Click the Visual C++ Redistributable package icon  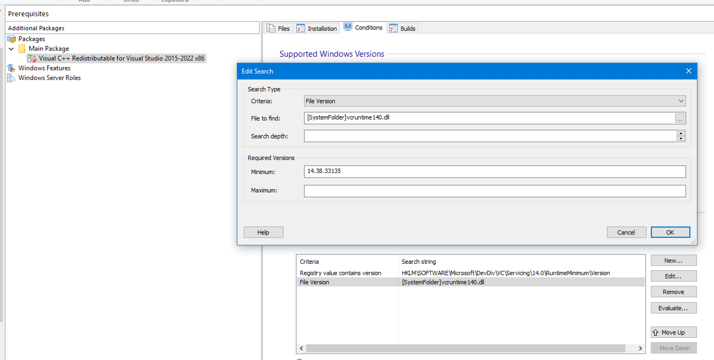32,58
